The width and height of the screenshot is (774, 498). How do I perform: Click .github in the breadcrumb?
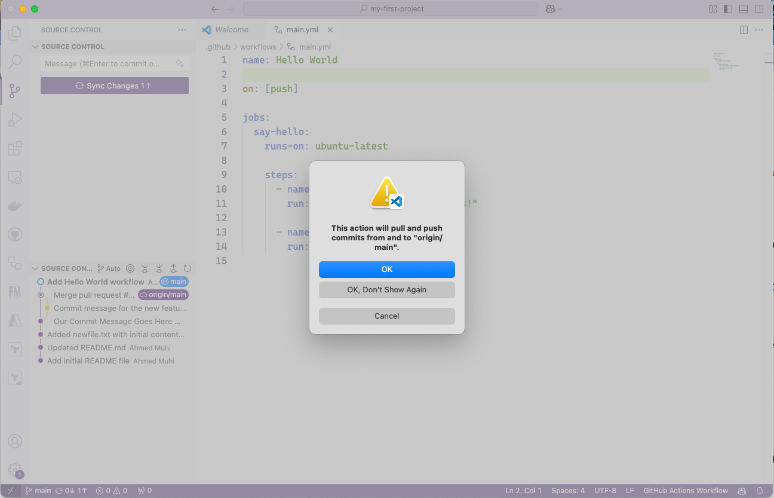(x=218, y=47)
